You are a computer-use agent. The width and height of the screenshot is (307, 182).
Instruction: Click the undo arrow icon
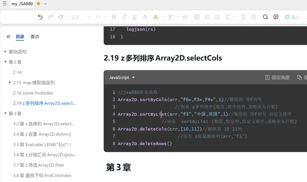click(40, 17)
